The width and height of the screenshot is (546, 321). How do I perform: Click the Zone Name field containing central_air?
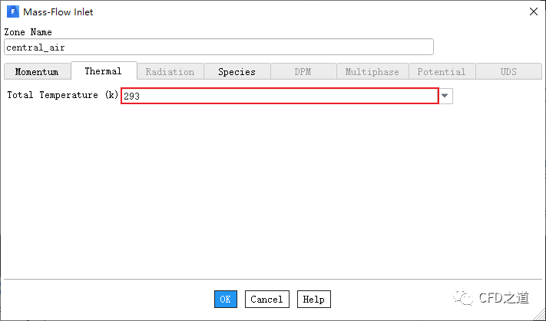tap(219, 47)
